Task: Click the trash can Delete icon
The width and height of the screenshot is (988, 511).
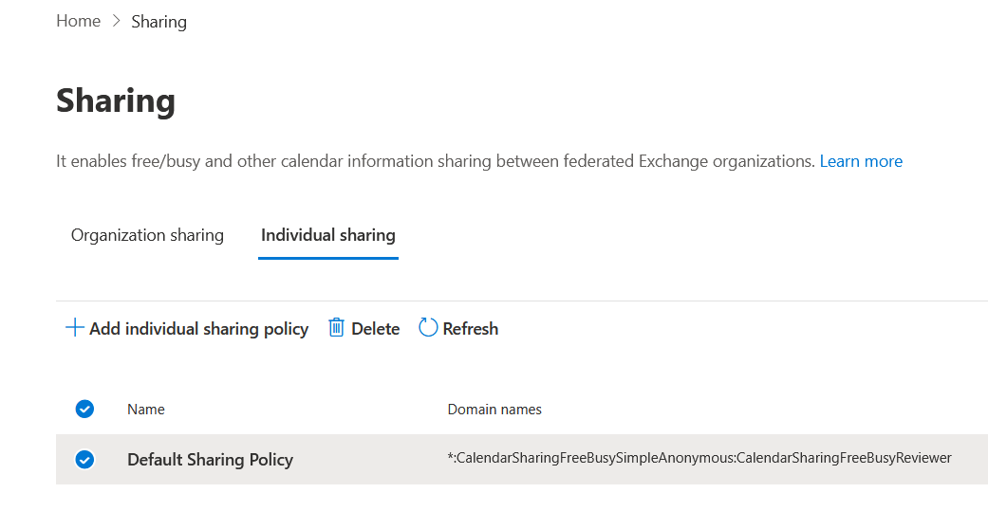Action: [337, 328]
